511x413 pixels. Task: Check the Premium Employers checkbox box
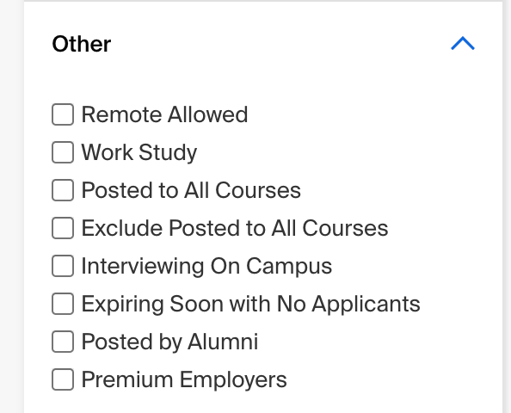63,379
